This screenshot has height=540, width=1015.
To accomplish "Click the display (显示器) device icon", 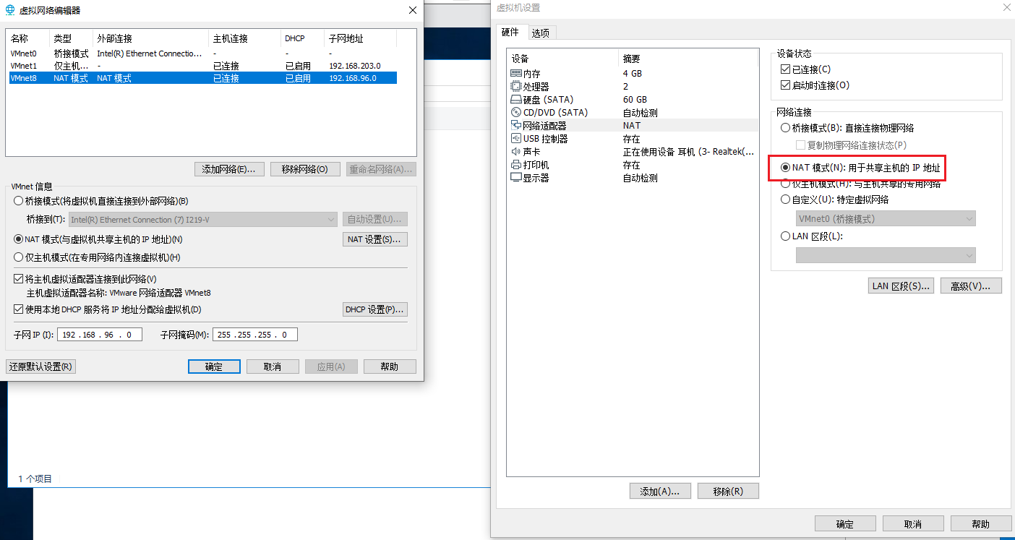I will (516, 178).
